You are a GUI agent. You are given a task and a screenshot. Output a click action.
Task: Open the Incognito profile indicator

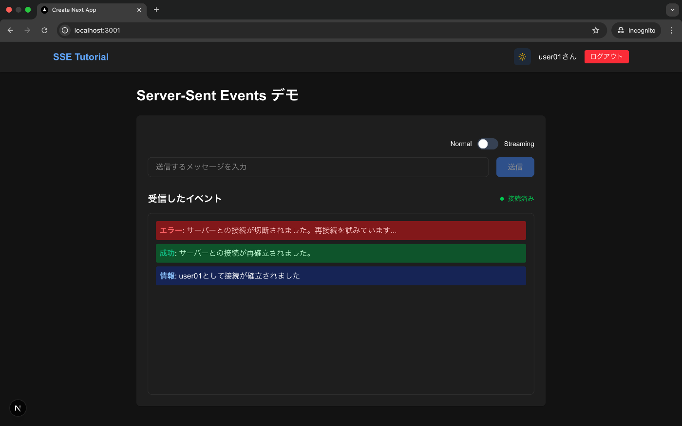point(636,30)
